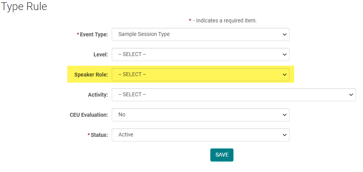Image resolution: width=363 pixels, height=172 pixels.
Task: Click the chevron arrow of Speaker Role field
Action: [x=285, y=75]
